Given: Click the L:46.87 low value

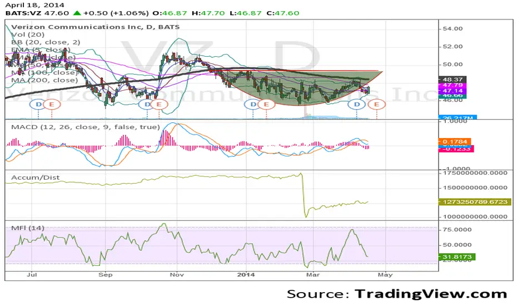Looking at the screenshot, I should point(246,13).
